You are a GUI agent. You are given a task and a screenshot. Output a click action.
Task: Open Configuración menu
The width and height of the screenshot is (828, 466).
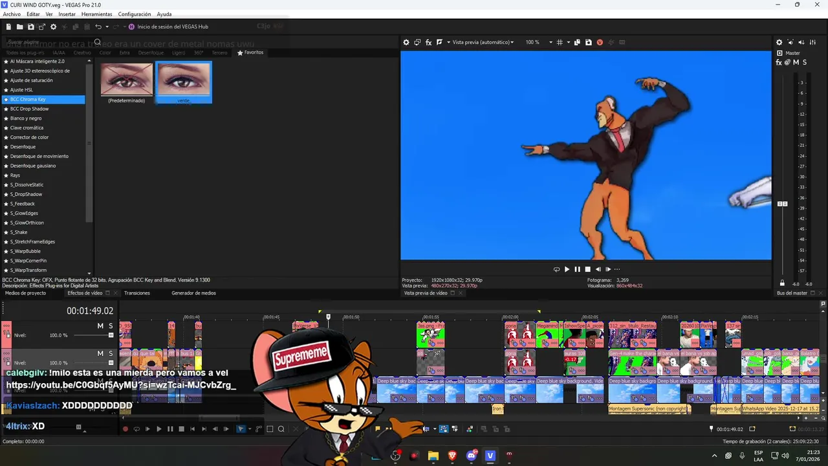click(135, 14)
